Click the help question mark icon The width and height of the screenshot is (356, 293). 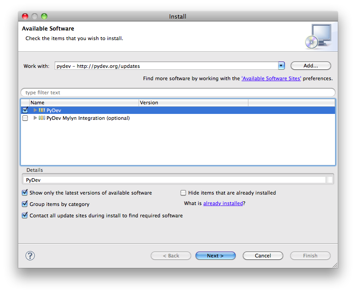(x=30, y=256)
